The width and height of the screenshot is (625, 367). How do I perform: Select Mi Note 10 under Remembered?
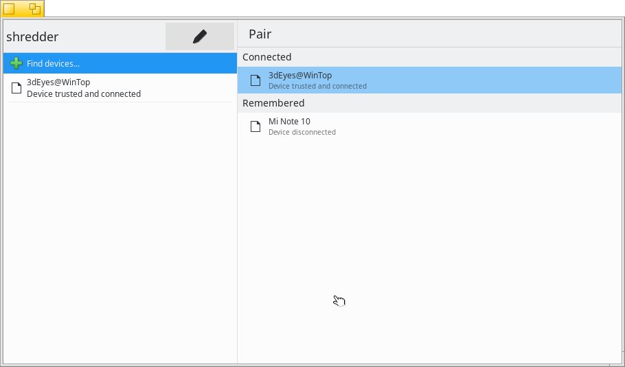pos(430,126)
